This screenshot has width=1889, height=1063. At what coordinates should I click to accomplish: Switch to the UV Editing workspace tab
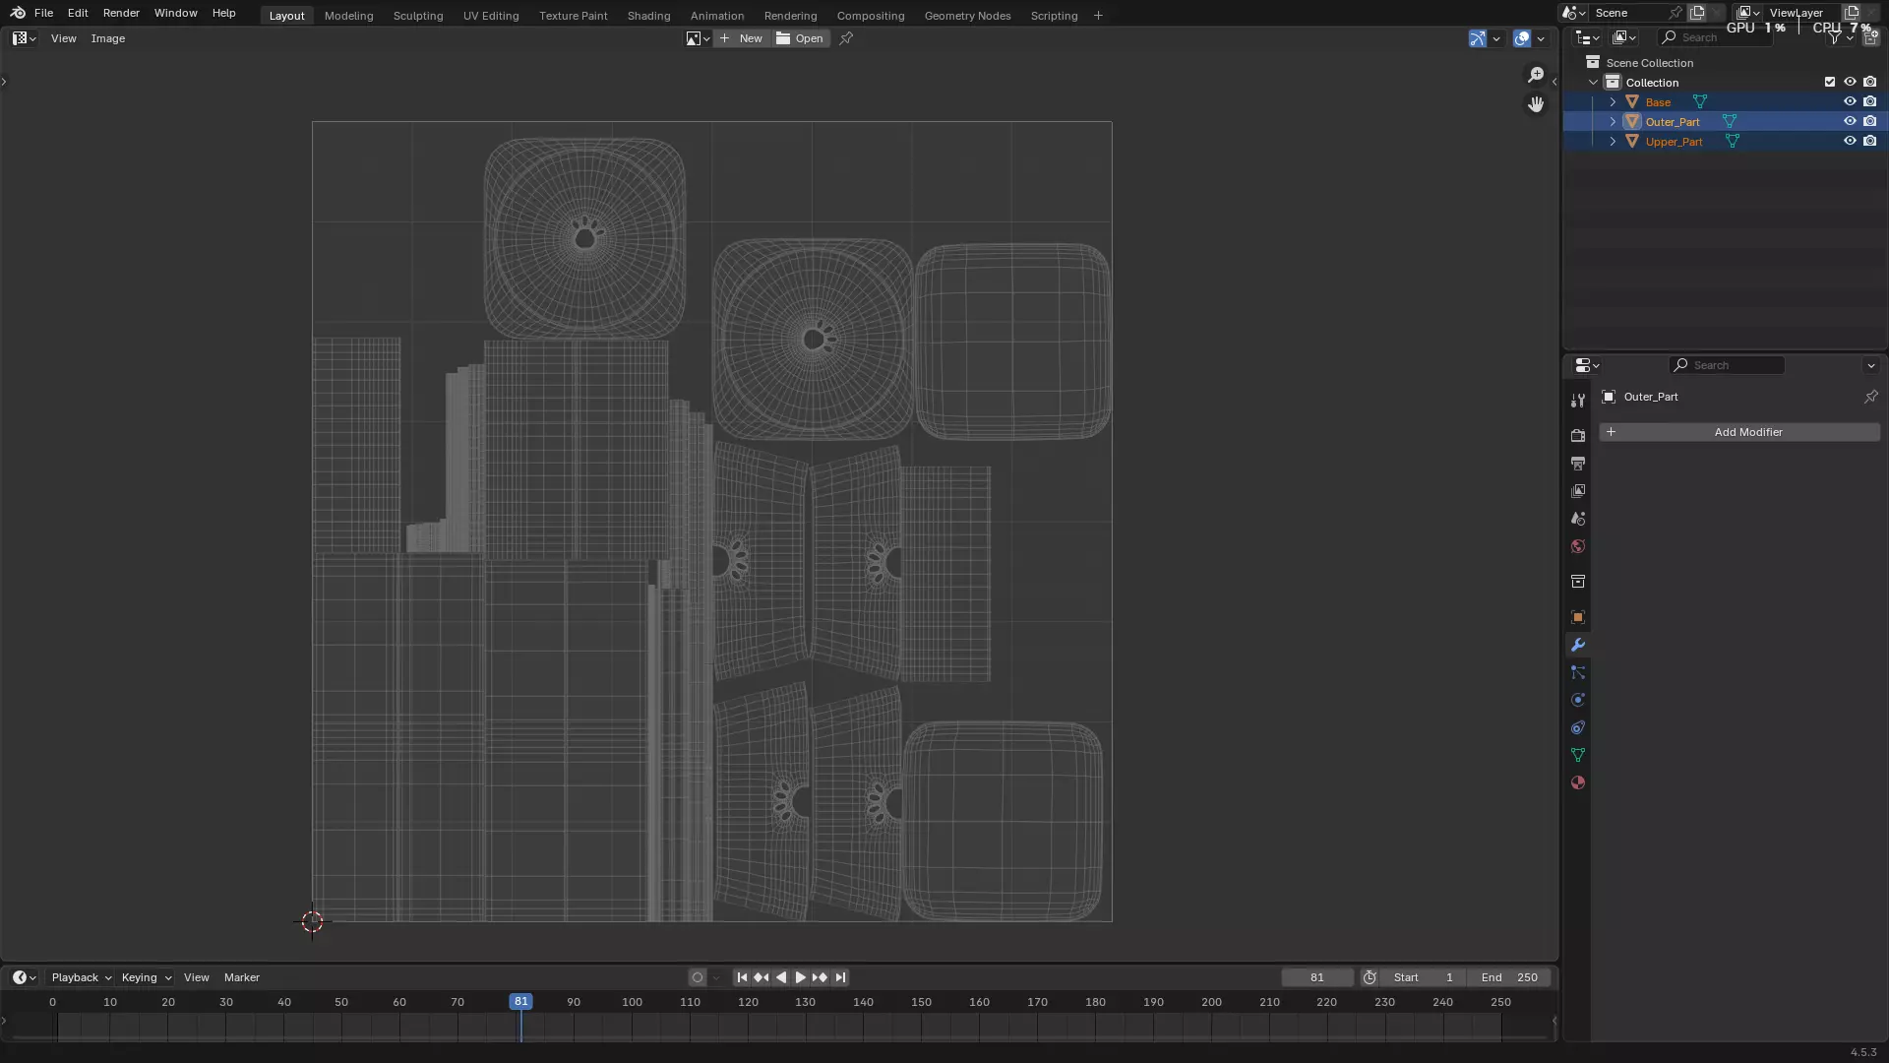pyautogui.click(x=491, y=16)
